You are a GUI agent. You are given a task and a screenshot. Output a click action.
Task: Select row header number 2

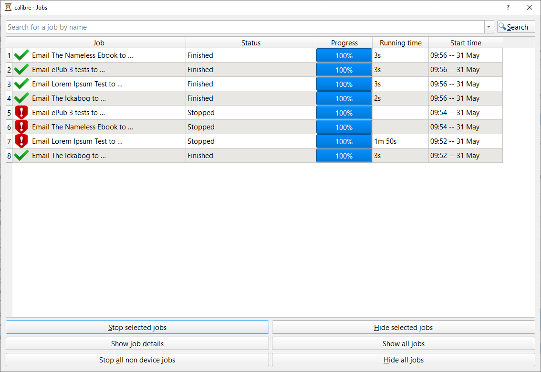(10, 70)
